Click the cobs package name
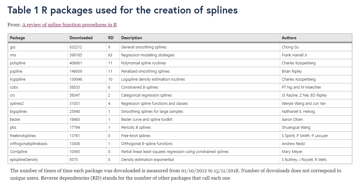The height and width of the screenshot is (183, 356). tap(14, 87)
